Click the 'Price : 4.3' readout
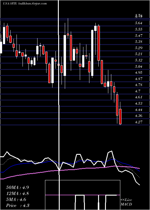Image resolution: width=150 pixels, height=210 pixels. coord(18,205)
